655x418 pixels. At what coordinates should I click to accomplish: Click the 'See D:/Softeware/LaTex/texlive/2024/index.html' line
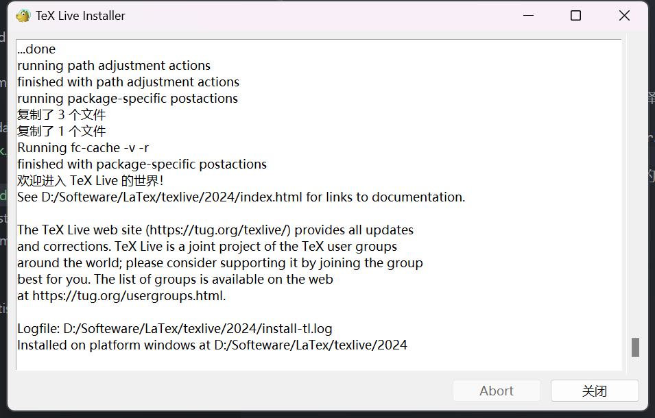click(241, 197)
